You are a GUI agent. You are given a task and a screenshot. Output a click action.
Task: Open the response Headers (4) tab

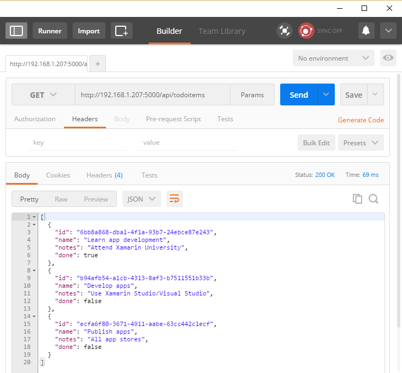click(x=104, y=175)
